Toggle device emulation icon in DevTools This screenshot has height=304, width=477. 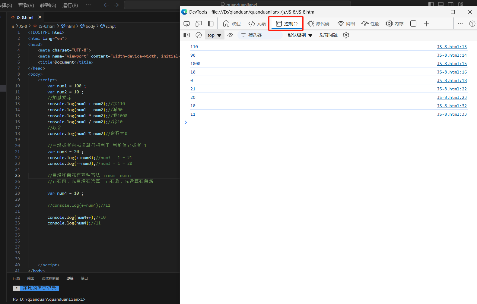point(199,24)
